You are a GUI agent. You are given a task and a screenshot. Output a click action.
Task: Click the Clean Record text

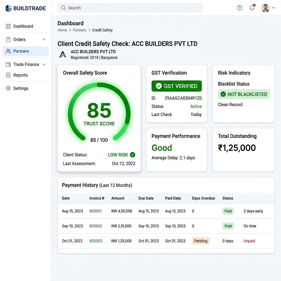[x=230, y=105]
